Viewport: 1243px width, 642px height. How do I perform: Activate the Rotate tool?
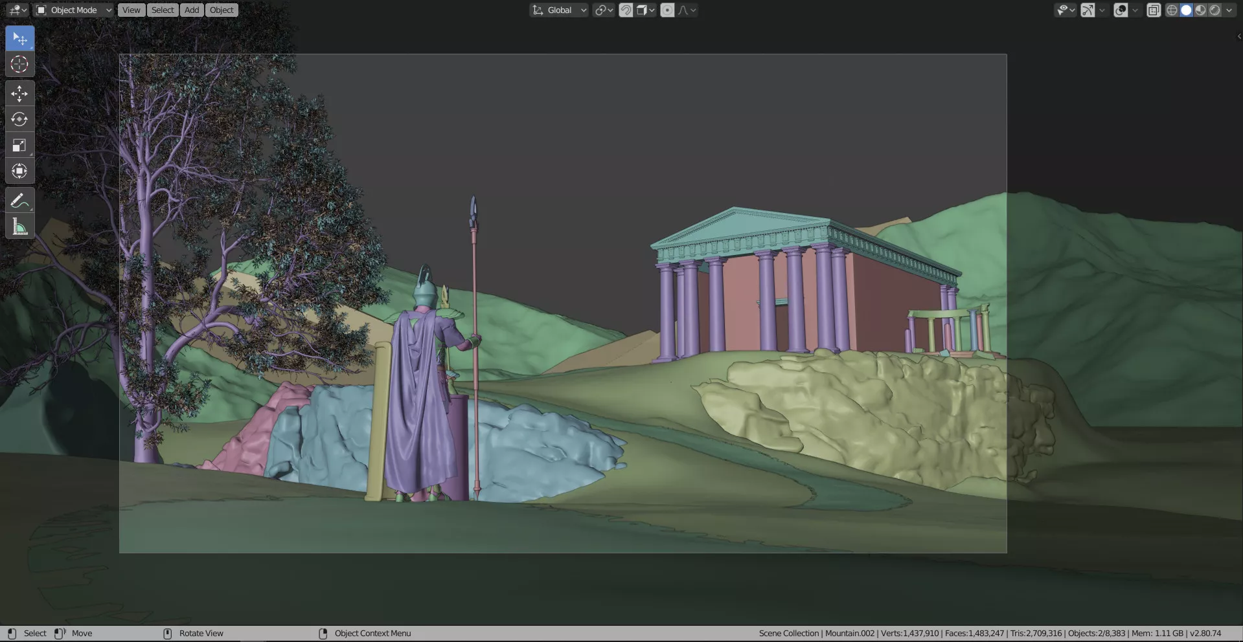tap(19, 119)
